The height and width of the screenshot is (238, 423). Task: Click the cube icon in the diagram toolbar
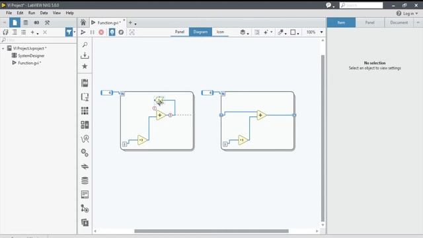pyautogui.click(x=243, y=32)
